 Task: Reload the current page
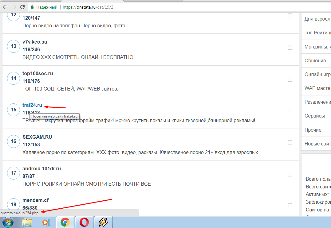pos(22,7)
